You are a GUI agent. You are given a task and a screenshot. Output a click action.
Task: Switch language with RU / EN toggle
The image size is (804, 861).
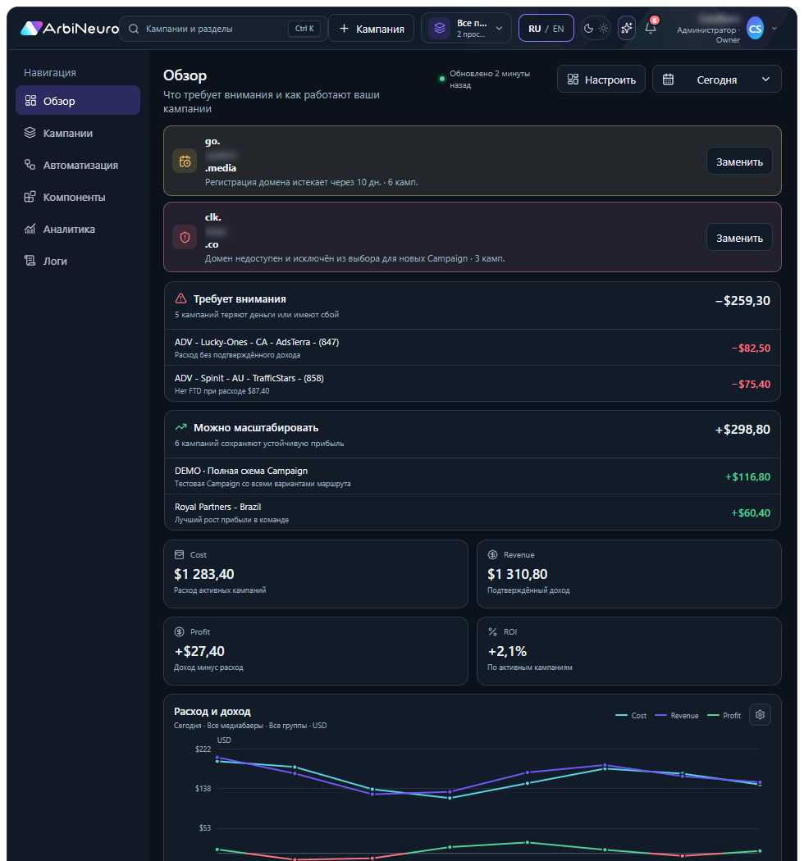(546, 29)
